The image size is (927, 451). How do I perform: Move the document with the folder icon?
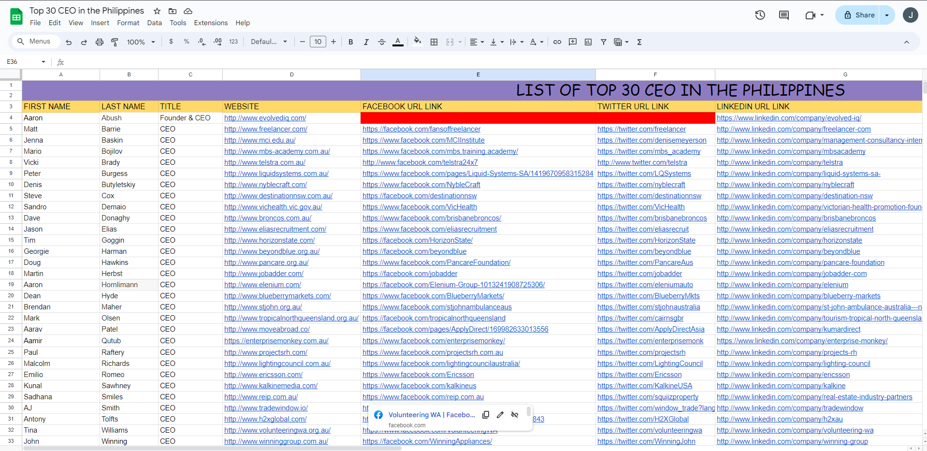click(173, 11)
